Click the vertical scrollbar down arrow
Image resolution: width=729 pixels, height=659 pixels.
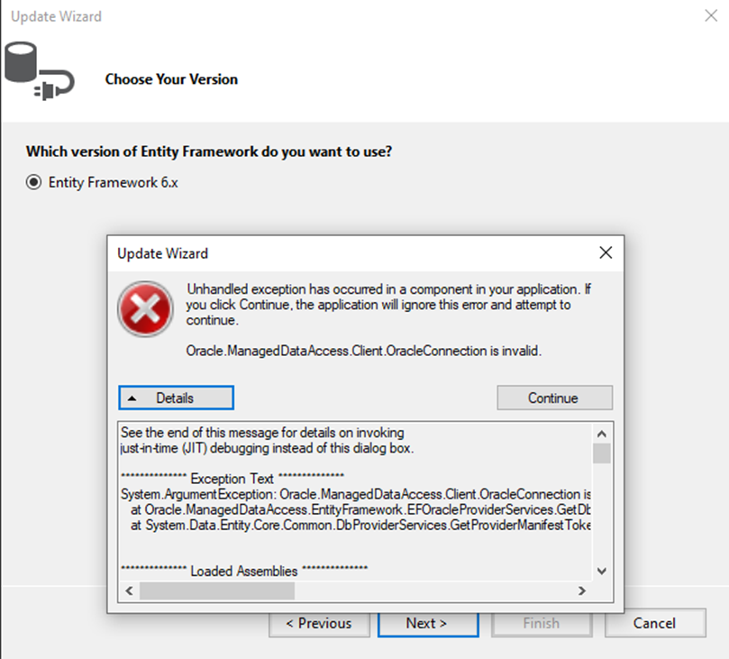click(x=602, y=571)
